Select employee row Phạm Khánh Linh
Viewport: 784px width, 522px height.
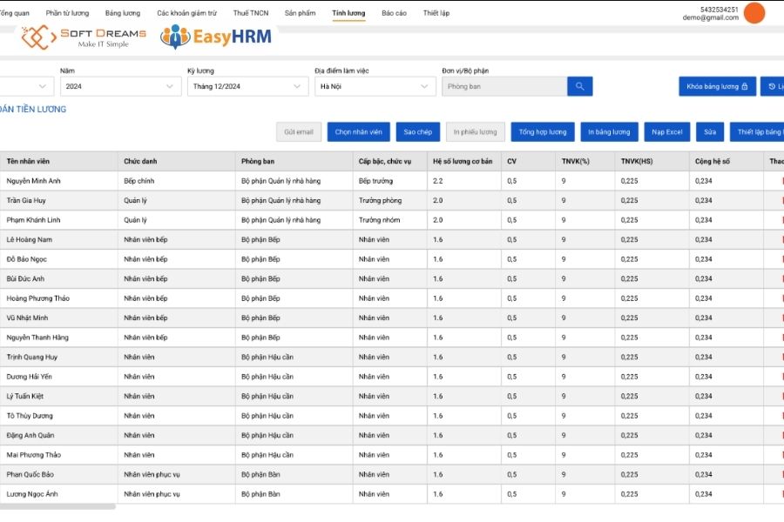coord(392,220)
